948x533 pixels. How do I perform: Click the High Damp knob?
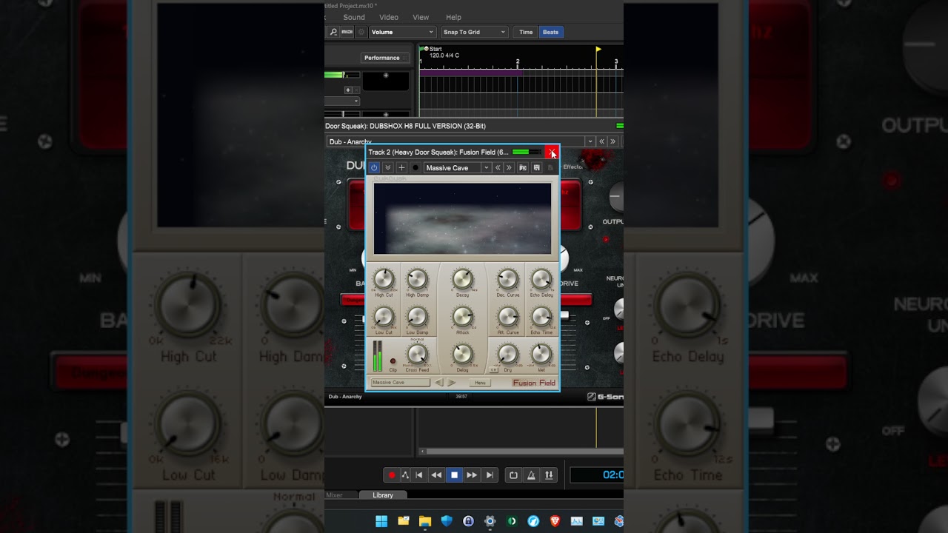tap(417, 279)
